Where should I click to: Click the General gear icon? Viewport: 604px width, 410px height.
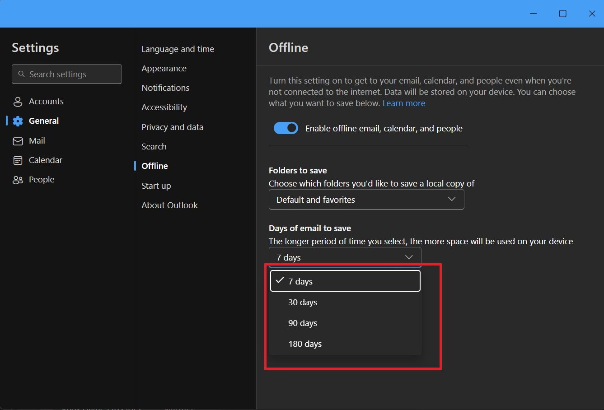(x=17, y=121)
